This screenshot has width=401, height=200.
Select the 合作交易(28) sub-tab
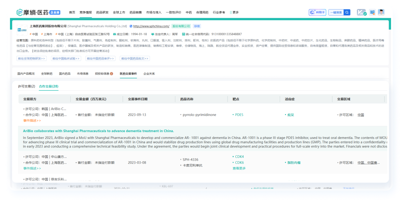tap(49, 86)
